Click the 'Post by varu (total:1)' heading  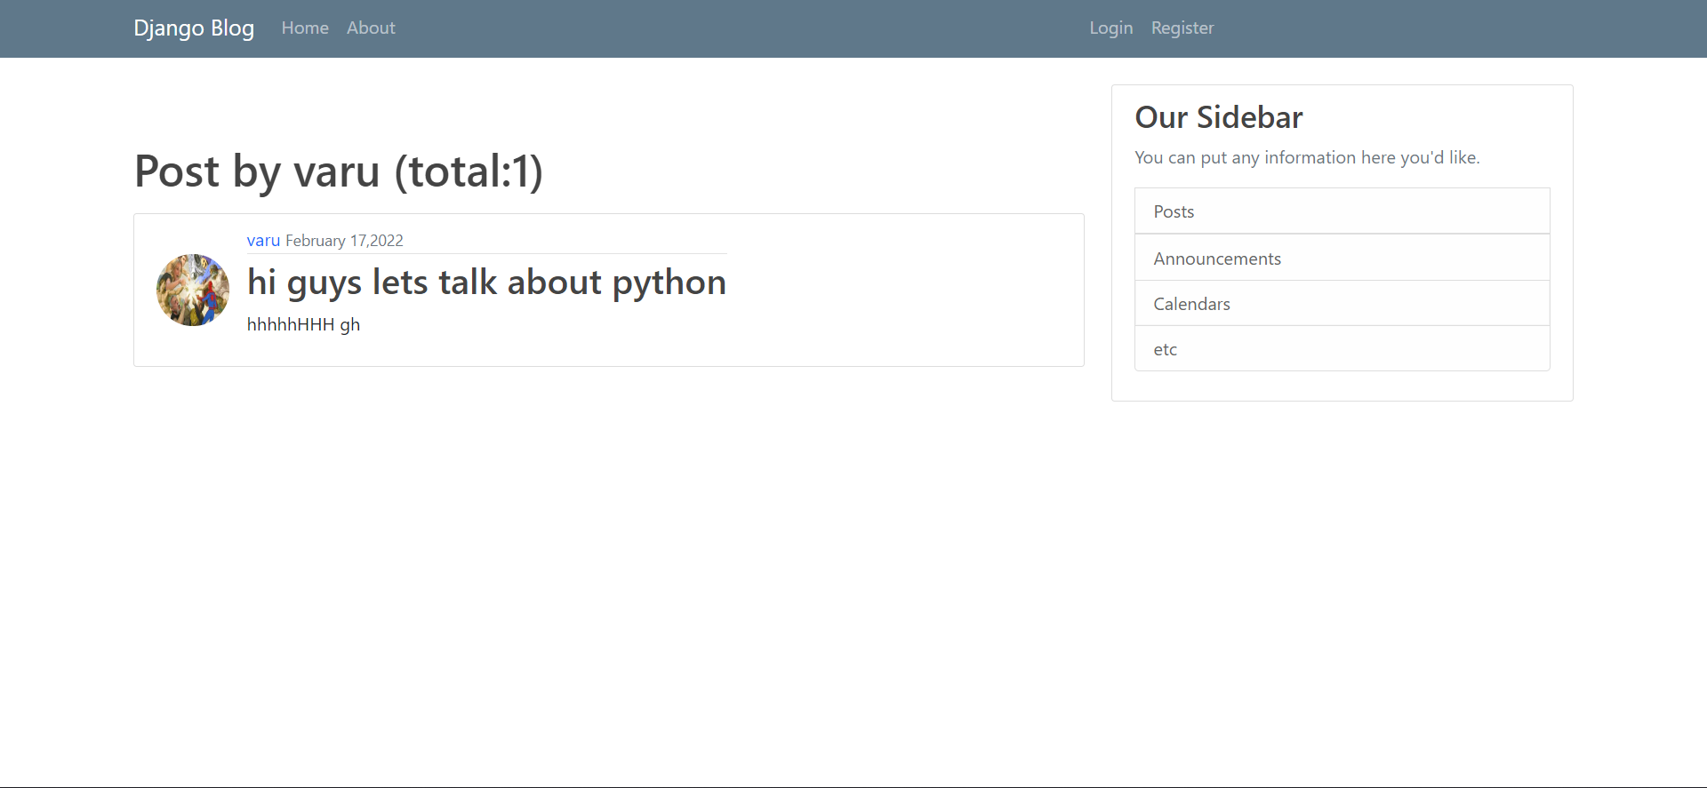point(339,171)
